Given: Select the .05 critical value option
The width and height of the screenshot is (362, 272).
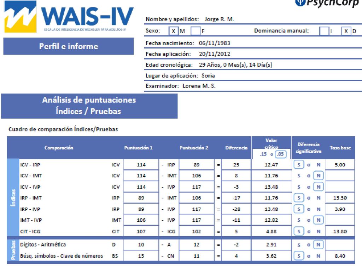Looking at the screenshot, I should pyautogui.click(x=280, y=154).
